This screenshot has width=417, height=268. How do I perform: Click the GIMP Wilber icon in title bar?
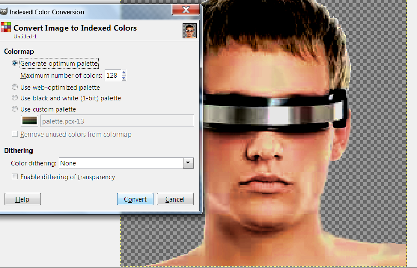click(4, 11)
